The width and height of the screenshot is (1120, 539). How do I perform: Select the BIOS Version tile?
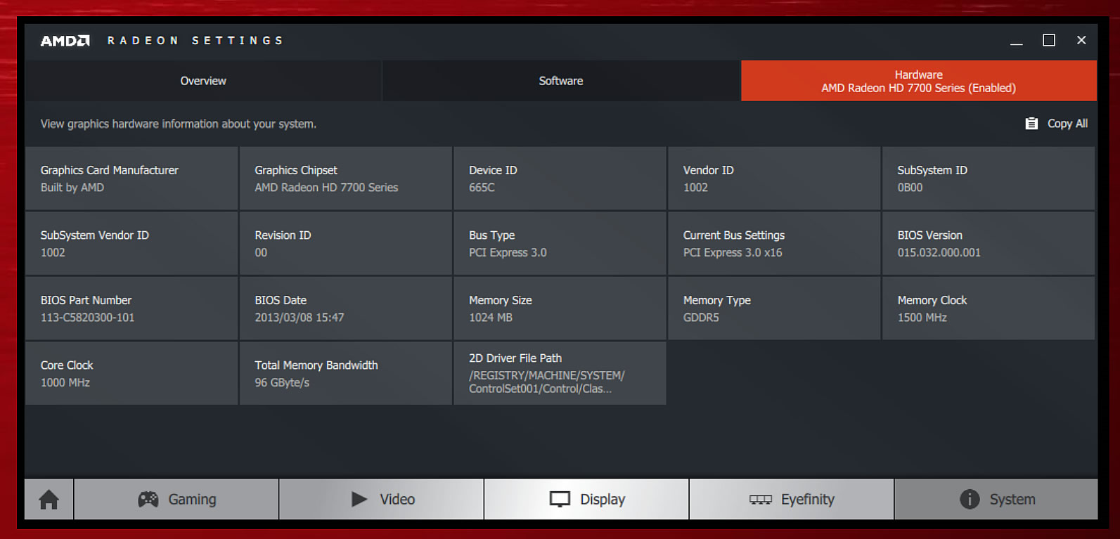989,243
